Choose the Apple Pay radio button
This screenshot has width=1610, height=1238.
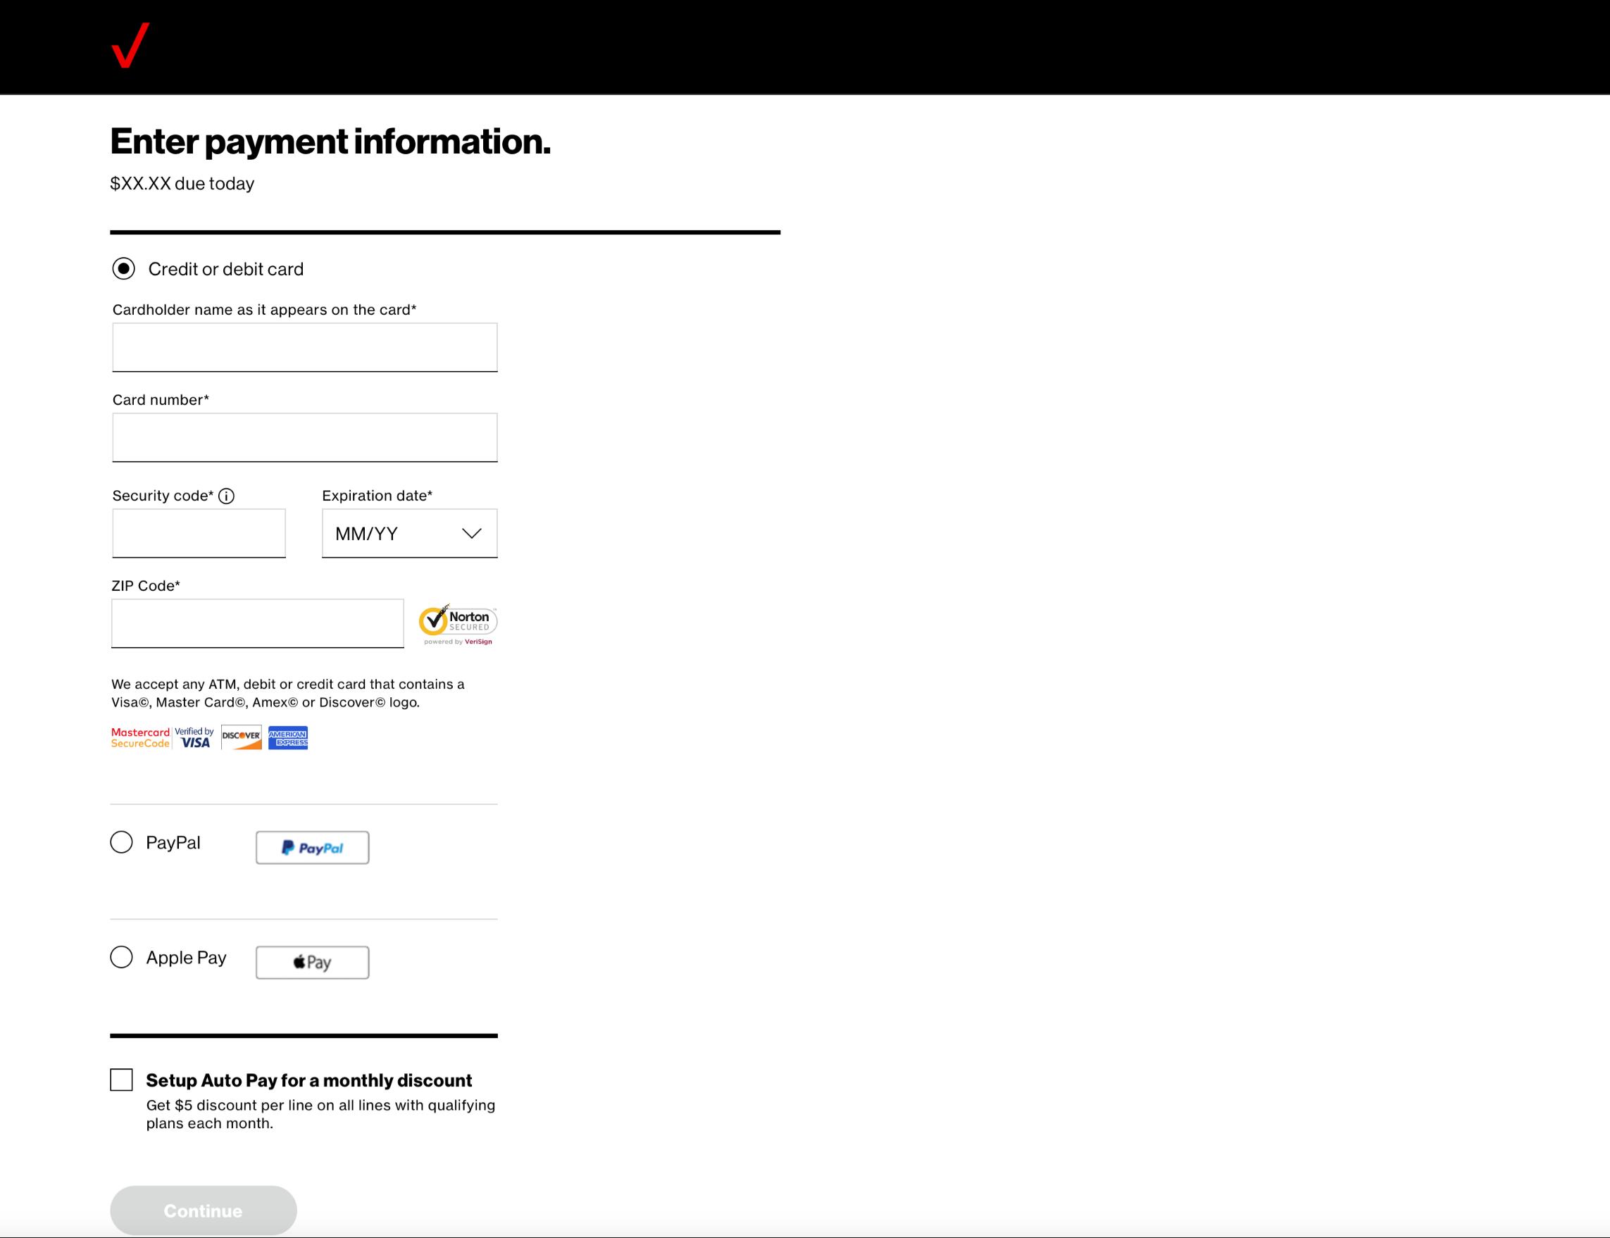pyautogui.click(x=122, y=957)
